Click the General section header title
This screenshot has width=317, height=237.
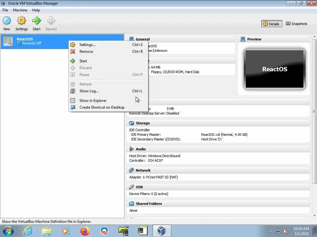coord(143,39)
